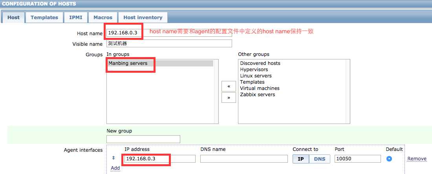This screenshot has height=174, width=432.
Task: Click the Port field showing 10050
Action: 358,159
